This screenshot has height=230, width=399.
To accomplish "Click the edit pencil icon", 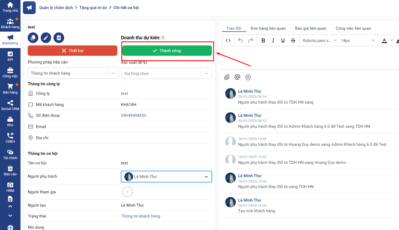I will click(46, 38).
